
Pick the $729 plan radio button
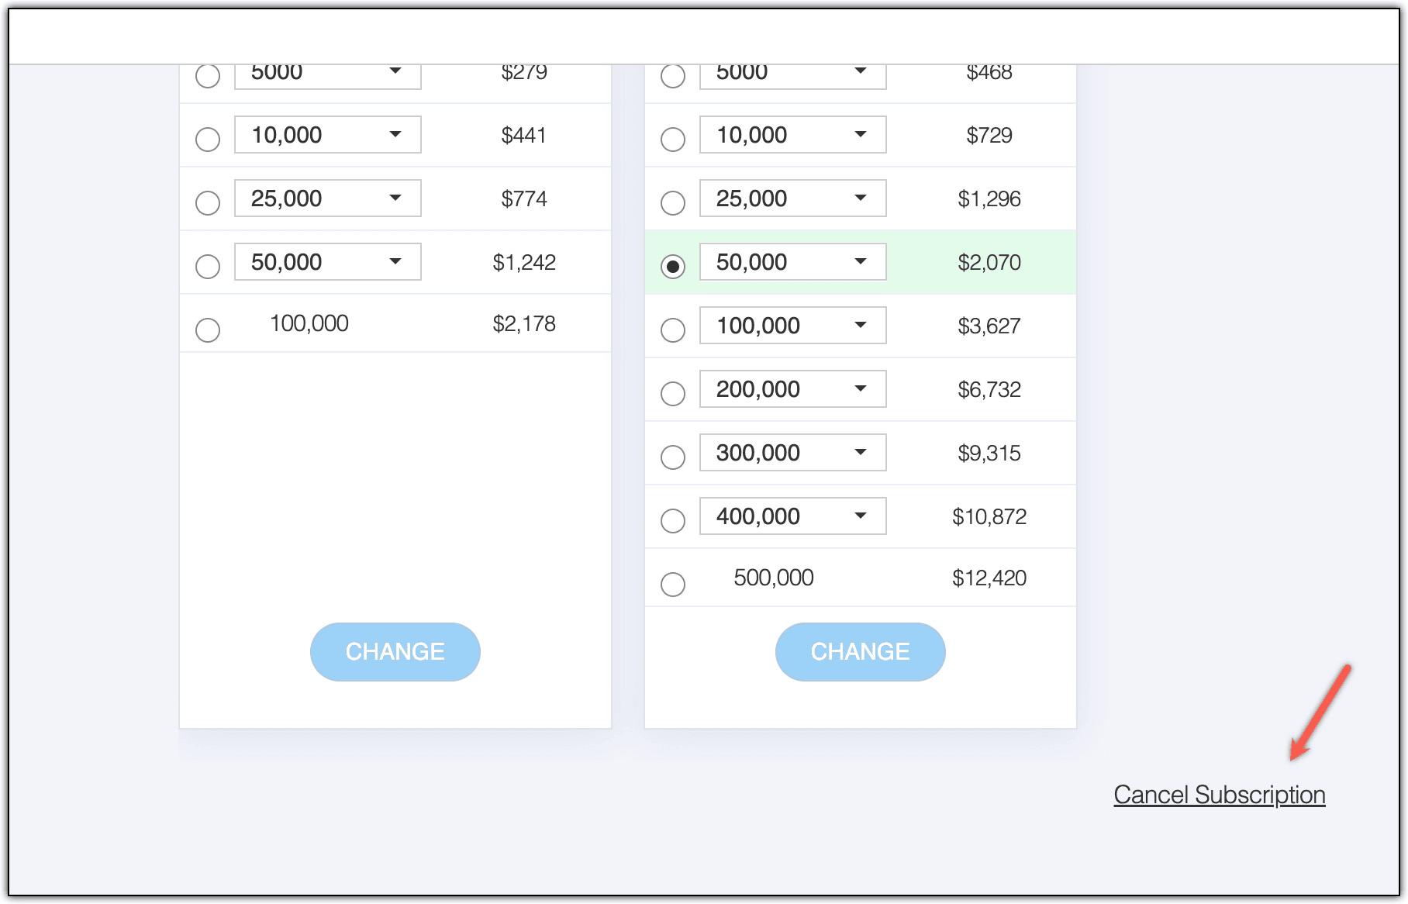[x=673, y=140]
